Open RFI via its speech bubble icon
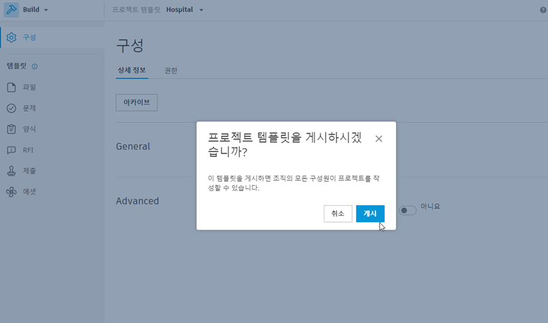This screenshot has height=323, width=548. pos(11,150)
